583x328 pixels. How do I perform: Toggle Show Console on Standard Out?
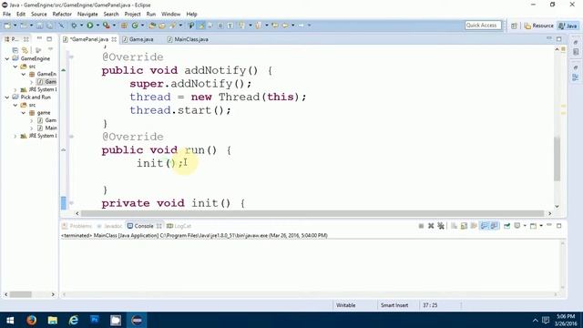[484, 226]
